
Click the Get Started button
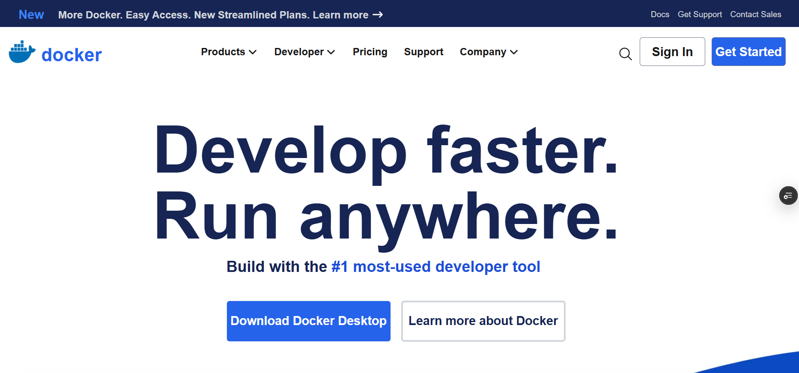tap(748, 51)
